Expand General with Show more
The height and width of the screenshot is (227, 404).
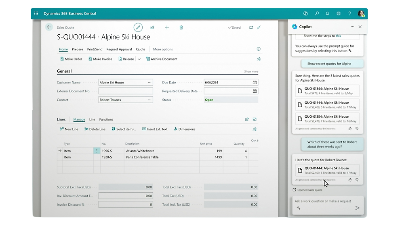click(251, 71)
